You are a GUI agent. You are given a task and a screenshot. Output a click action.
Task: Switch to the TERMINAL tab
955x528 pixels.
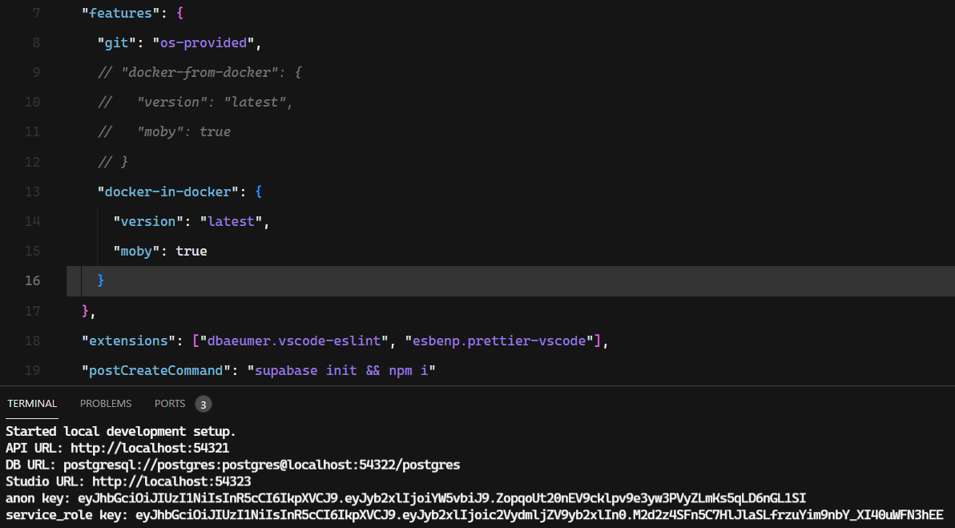tap(32, 404)
